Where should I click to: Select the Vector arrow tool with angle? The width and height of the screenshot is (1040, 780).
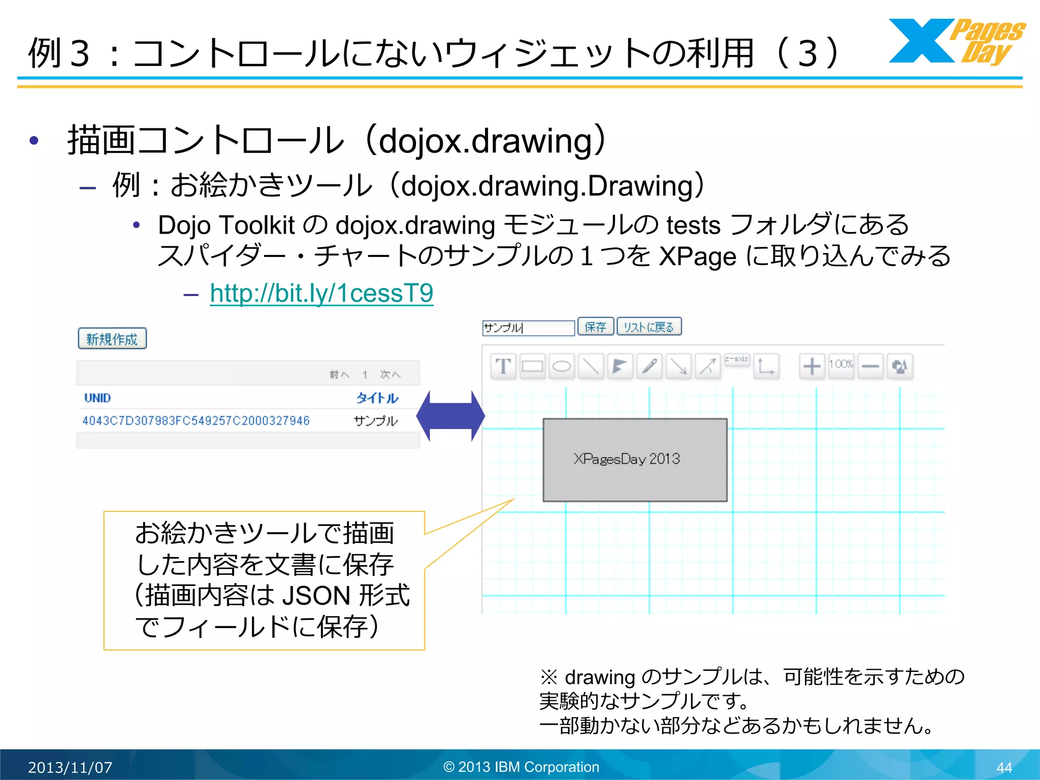click(x=708, y=366)
